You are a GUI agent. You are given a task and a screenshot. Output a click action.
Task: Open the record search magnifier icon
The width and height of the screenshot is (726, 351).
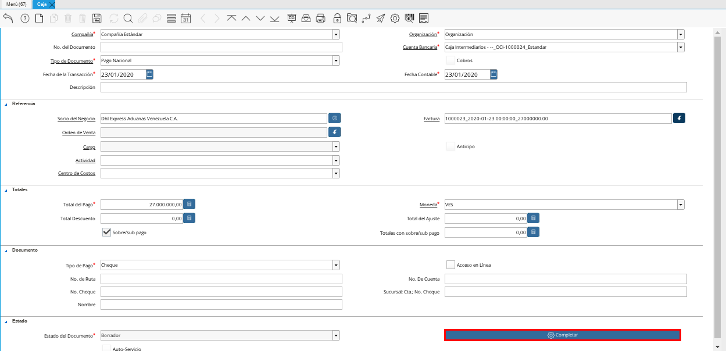(x=128, y=18)
